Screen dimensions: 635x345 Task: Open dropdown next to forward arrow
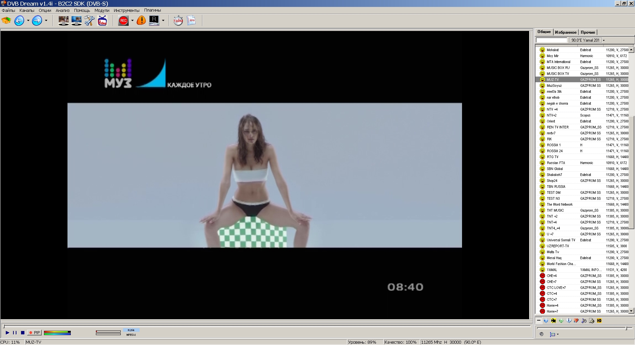46,20
